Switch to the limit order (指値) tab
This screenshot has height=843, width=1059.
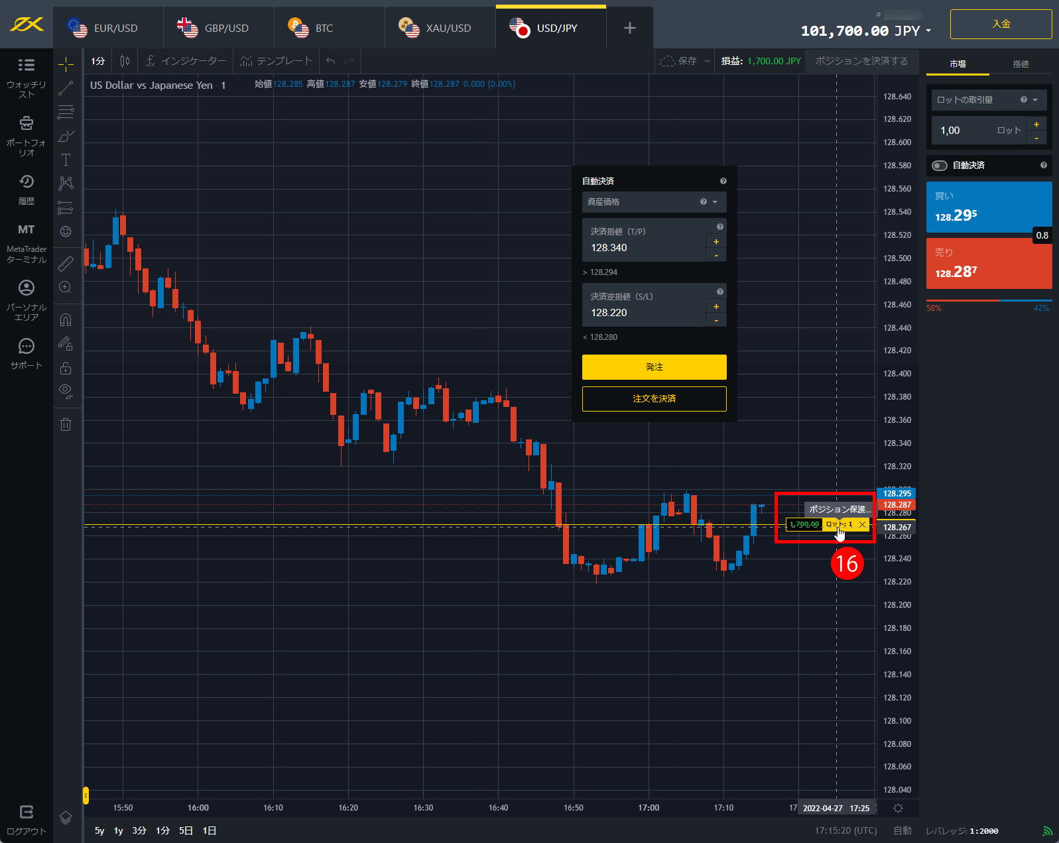coord(1021,64)
